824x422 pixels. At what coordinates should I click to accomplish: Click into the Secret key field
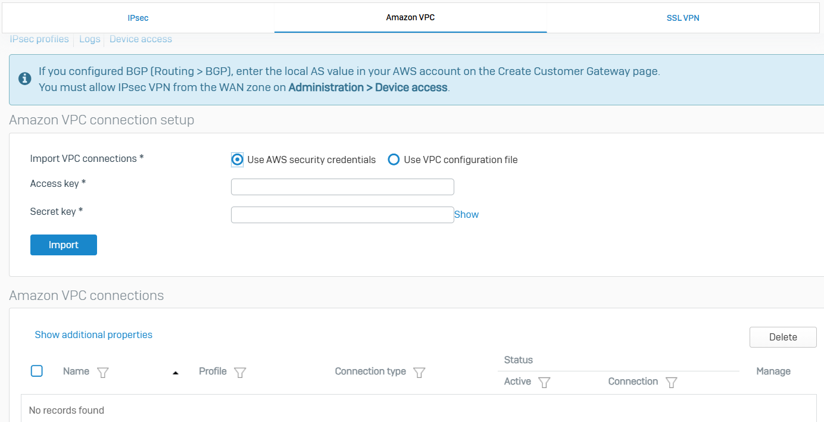click(342, 215)
